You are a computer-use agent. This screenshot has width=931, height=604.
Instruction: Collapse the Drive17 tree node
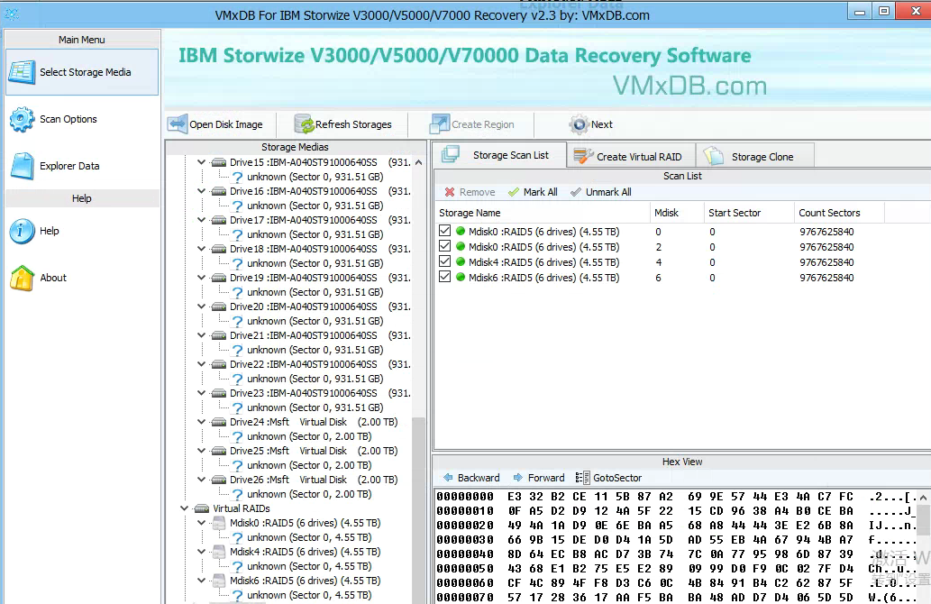tap(201, 220)
